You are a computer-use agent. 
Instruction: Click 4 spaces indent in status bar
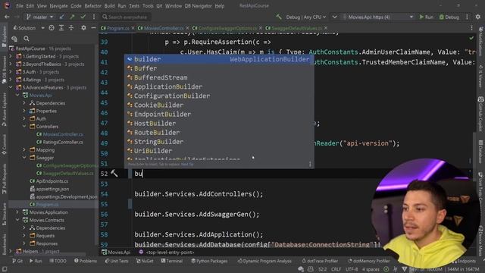tap(371, 269)
